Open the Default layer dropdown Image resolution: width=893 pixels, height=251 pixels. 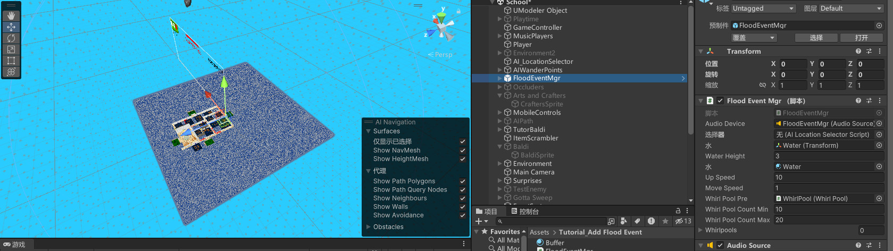pyautogui.click(x=850, y=9)
